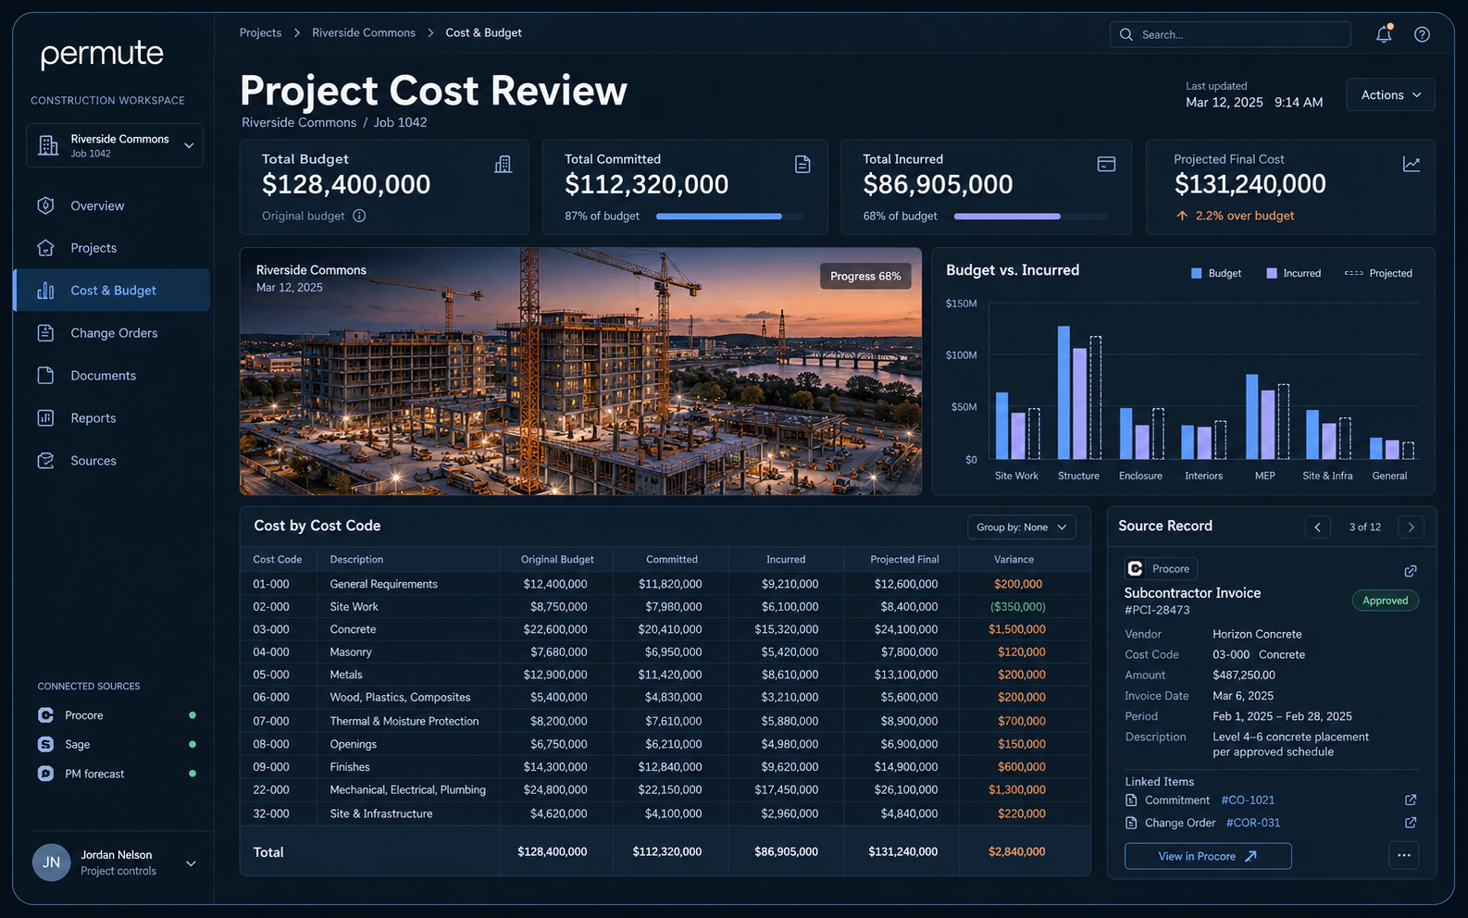
Task: Click the PM forecast connected source icon
Action: pyautogui.click(x=45, y=774)
